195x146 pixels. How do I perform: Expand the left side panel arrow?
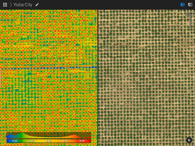pyautogui.click(x=3, y=78)
